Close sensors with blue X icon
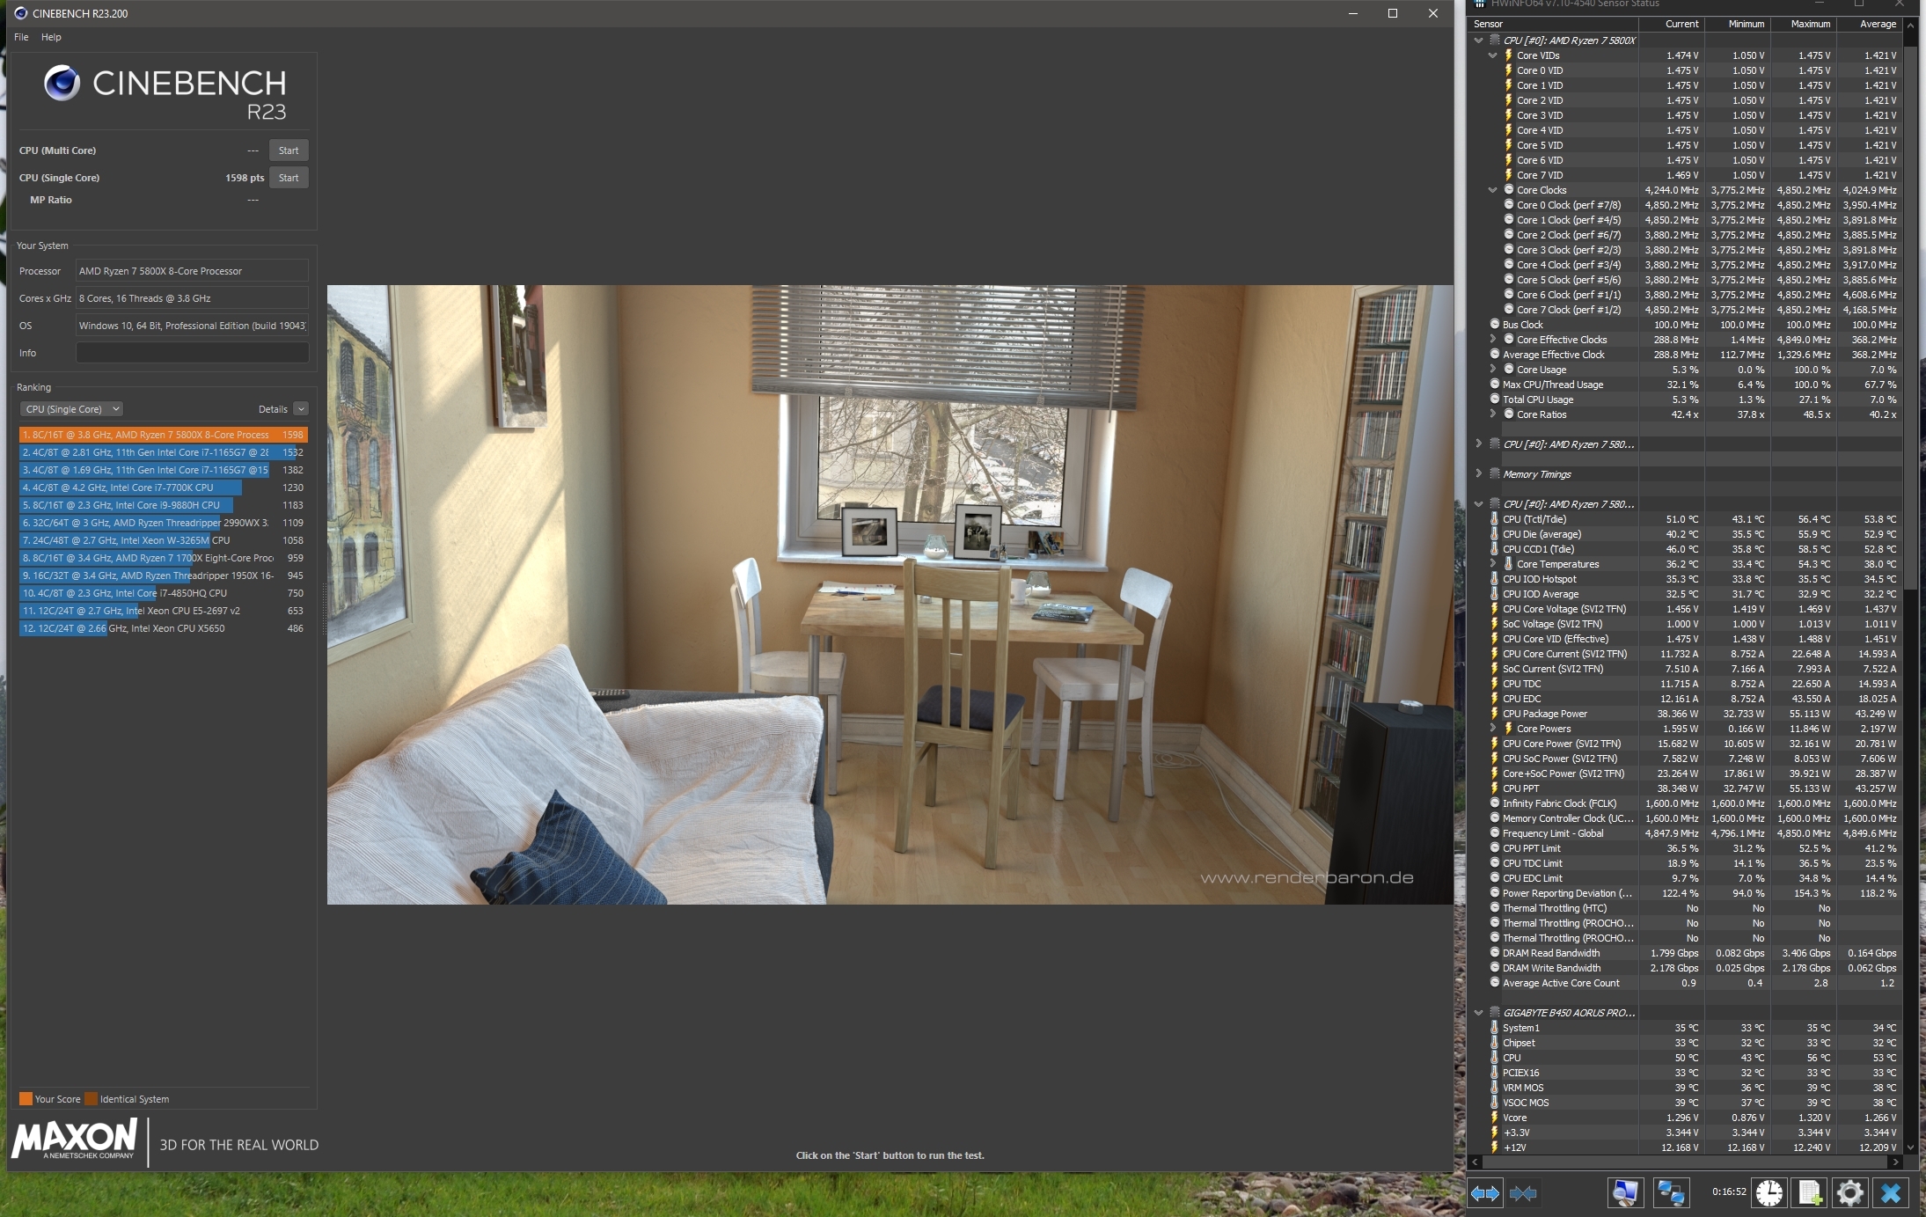 tap(1891, 1193)
